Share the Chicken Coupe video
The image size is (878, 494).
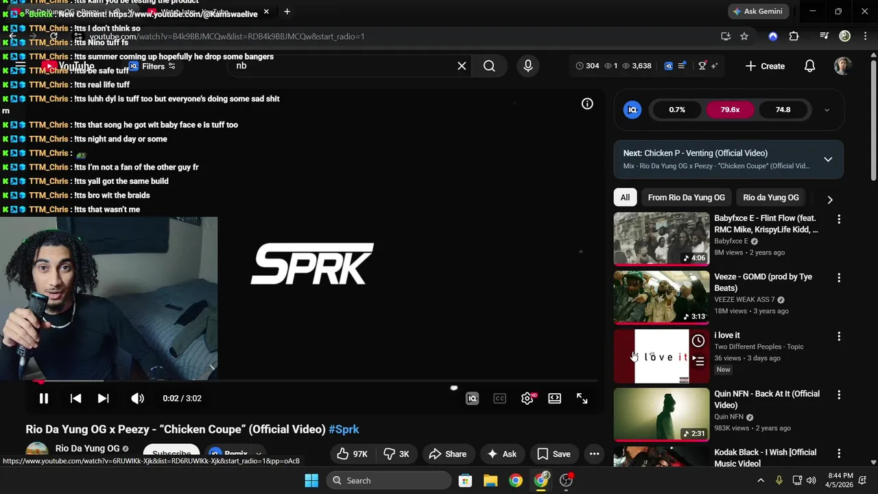pos(447,454)
